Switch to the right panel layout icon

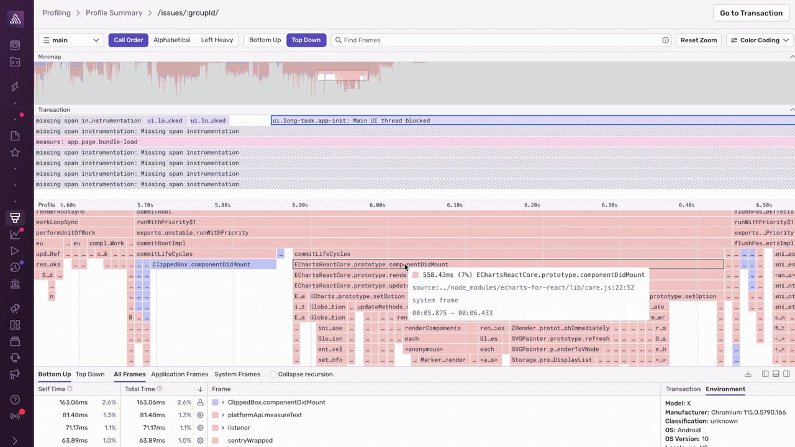point(786,374)
